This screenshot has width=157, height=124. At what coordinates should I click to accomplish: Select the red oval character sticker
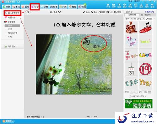pyautogui.click(x=145, y=27)
